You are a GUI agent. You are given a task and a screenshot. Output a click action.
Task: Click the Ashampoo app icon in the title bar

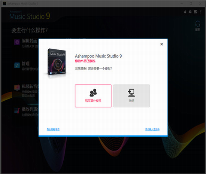4,3
